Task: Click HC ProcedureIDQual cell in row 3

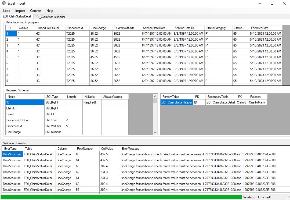Action: point(50,45)
